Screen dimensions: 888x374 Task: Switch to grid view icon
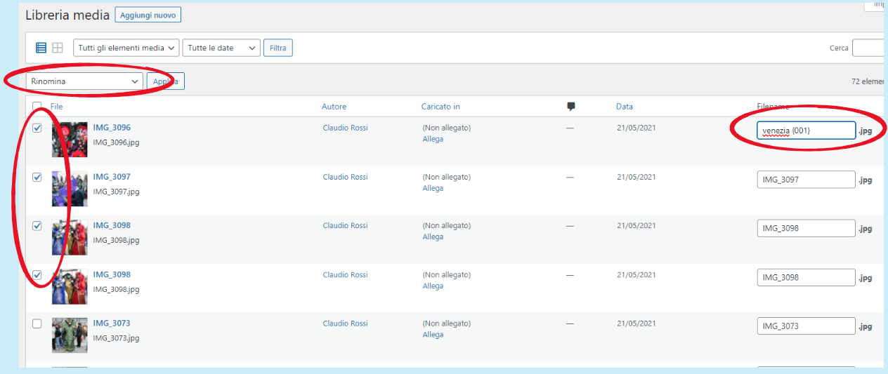point(58,48)
